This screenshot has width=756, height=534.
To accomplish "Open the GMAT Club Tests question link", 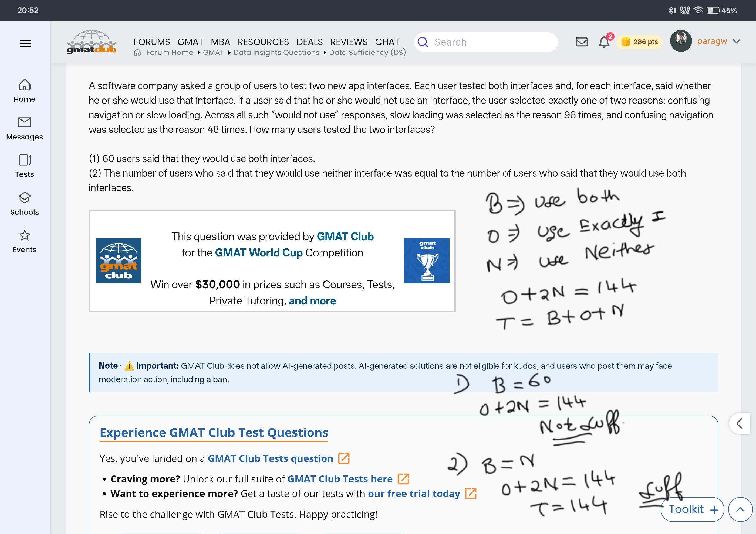I will 270,458.
